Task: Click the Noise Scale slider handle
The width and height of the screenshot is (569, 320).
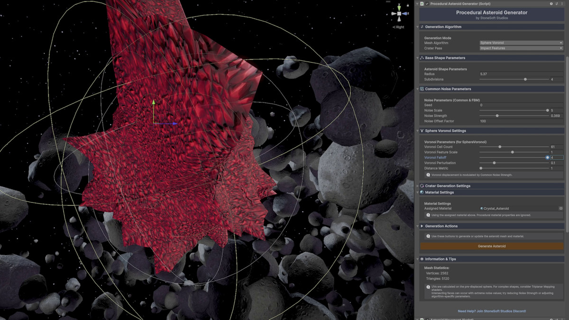Action: [x=547, y=110]
